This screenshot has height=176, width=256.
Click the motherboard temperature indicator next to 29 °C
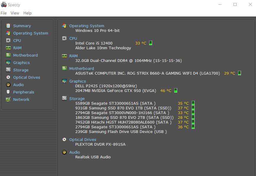coord(239,73)
